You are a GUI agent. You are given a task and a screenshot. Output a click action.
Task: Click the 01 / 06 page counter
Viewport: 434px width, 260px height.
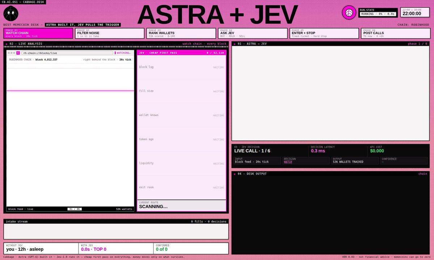point(75,209)
